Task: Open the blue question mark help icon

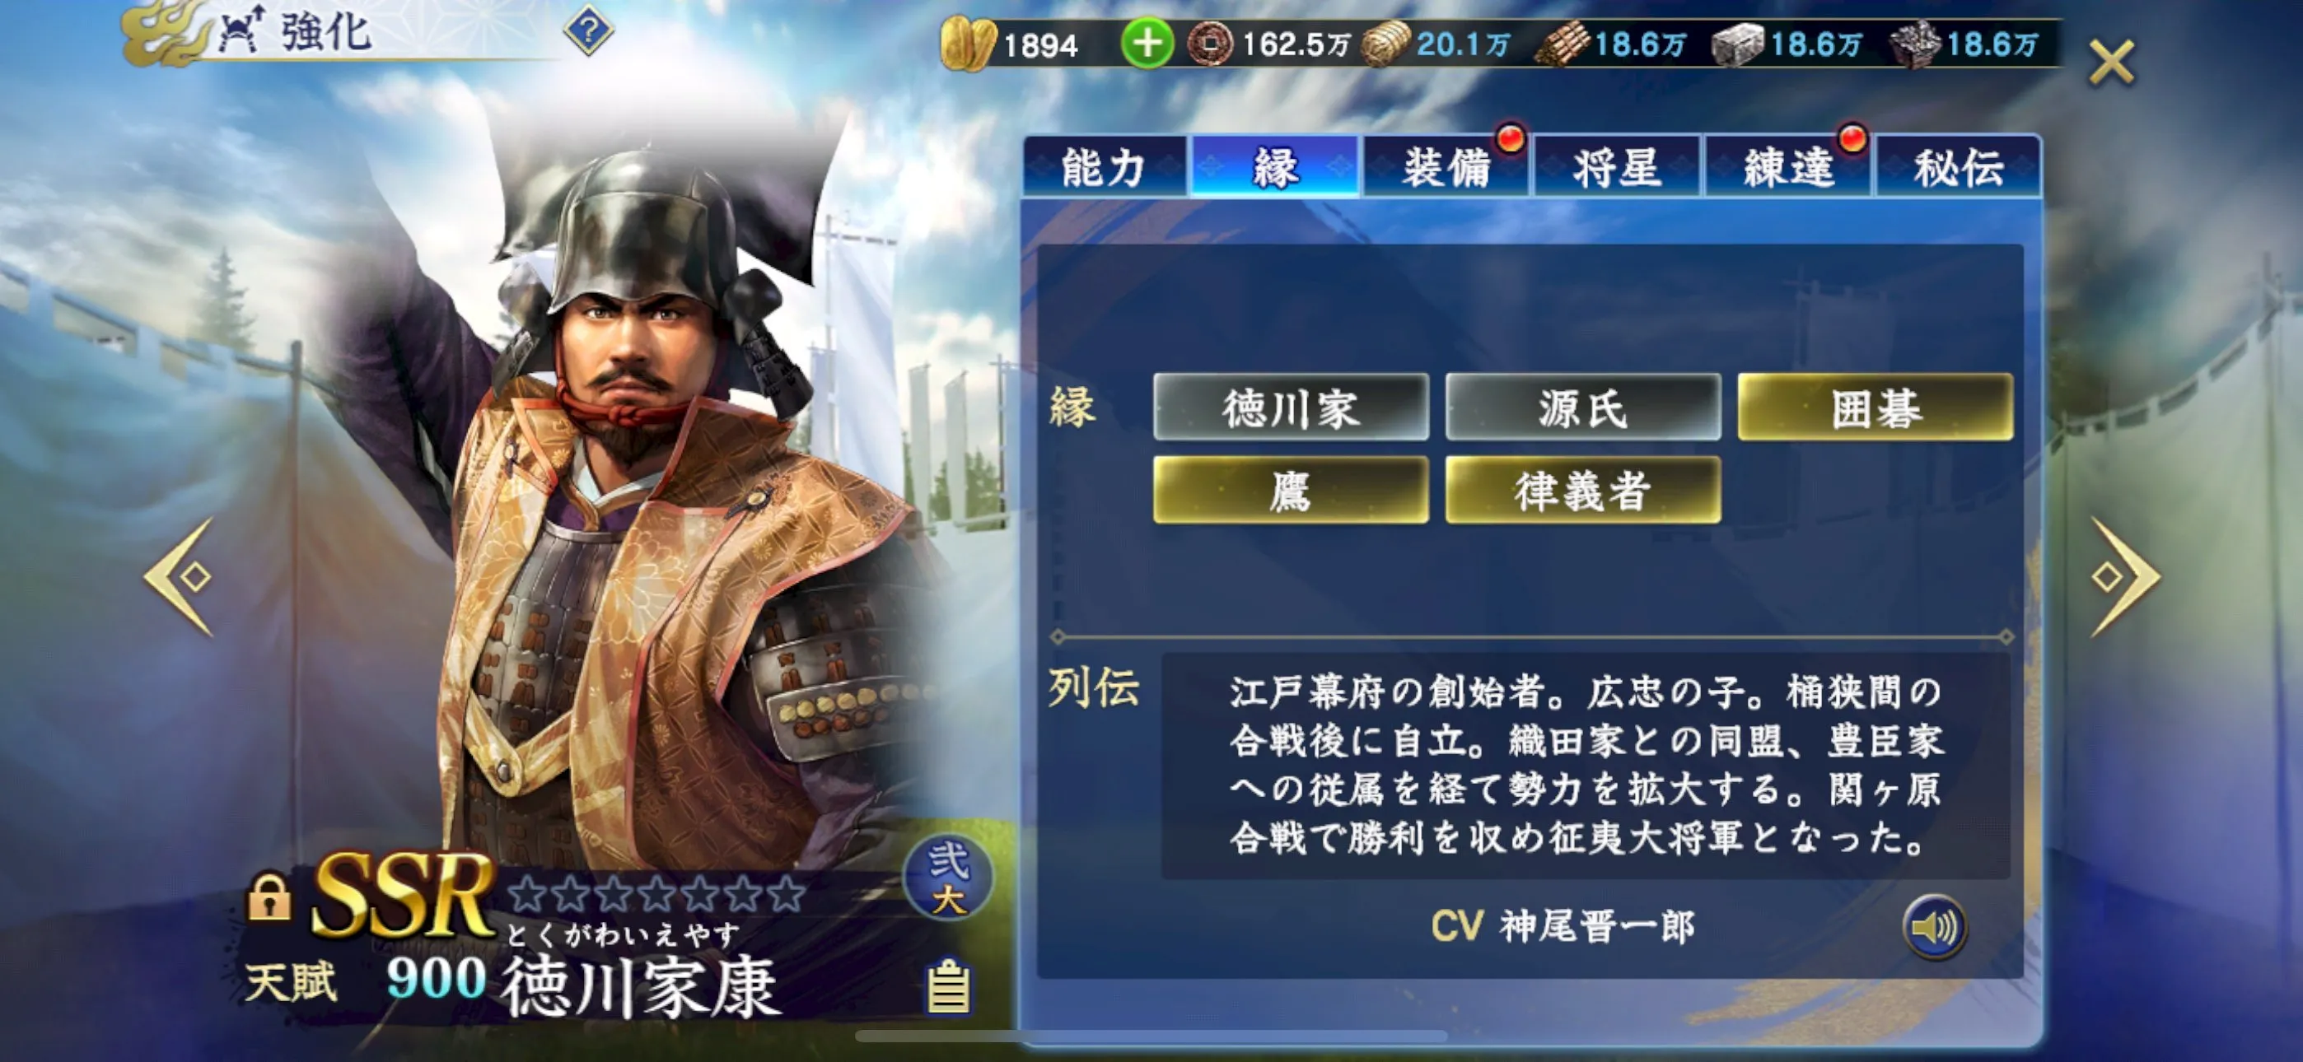Action: (588, 32)
